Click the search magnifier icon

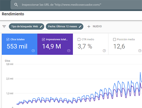point(16,5)
